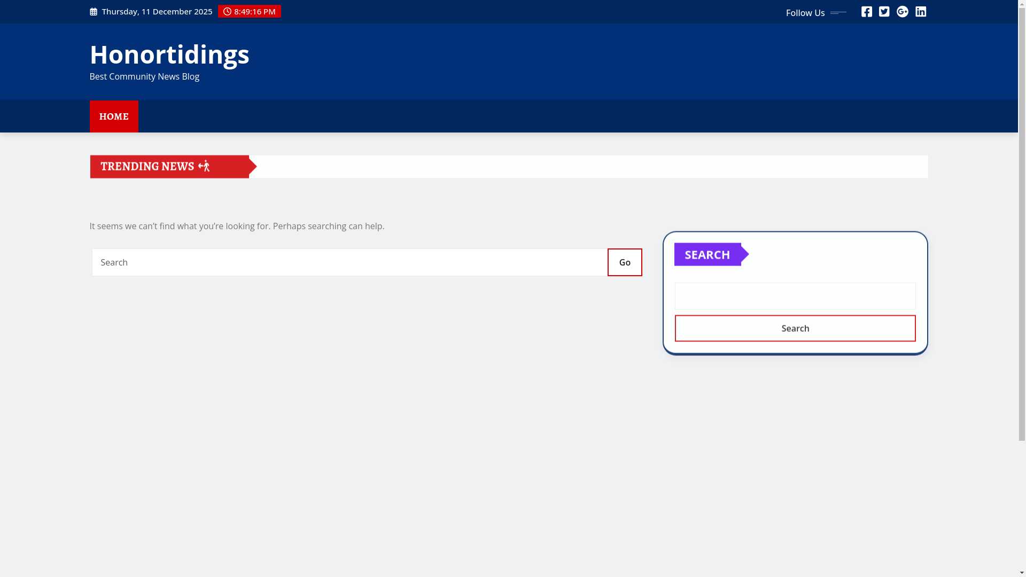Open the Honortidings site title
Viewport: 1026px width, 577px height.
(x=169, y=54)
